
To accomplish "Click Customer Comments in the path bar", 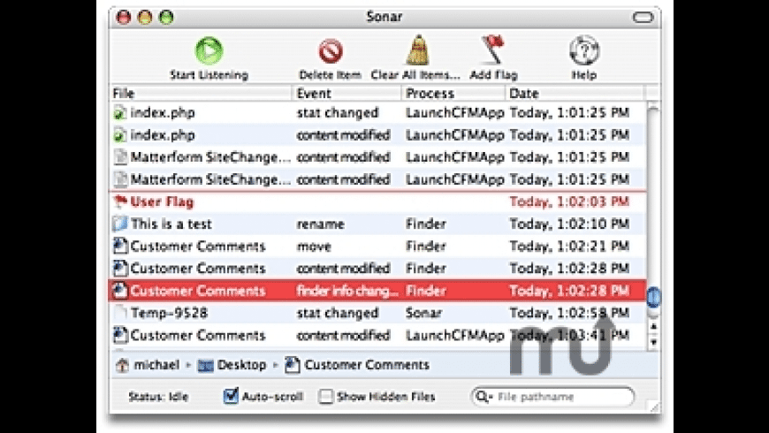I will [x=366, y=365].
